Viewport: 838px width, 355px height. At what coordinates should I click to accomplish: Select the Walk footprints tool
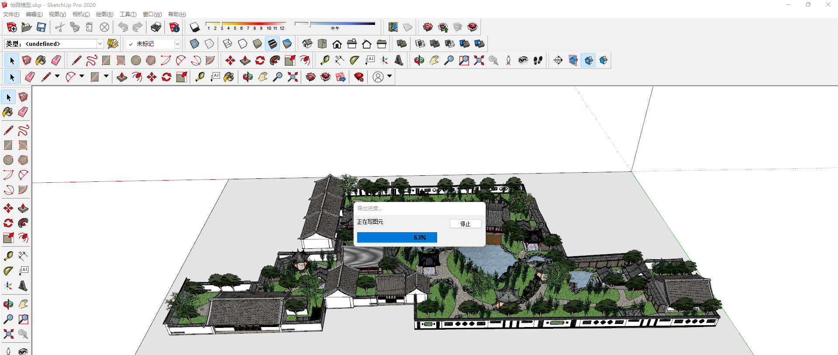[538, 60]
